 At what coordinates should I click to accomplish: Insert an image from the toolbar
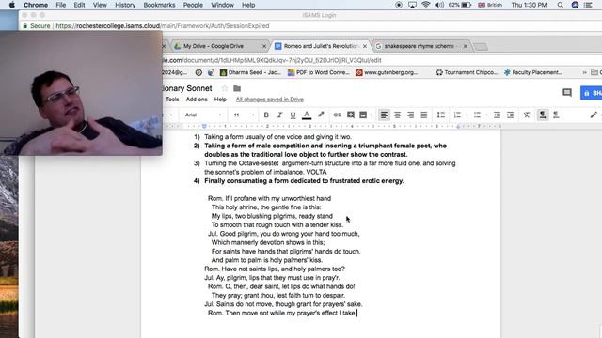(x=363, y=115)
